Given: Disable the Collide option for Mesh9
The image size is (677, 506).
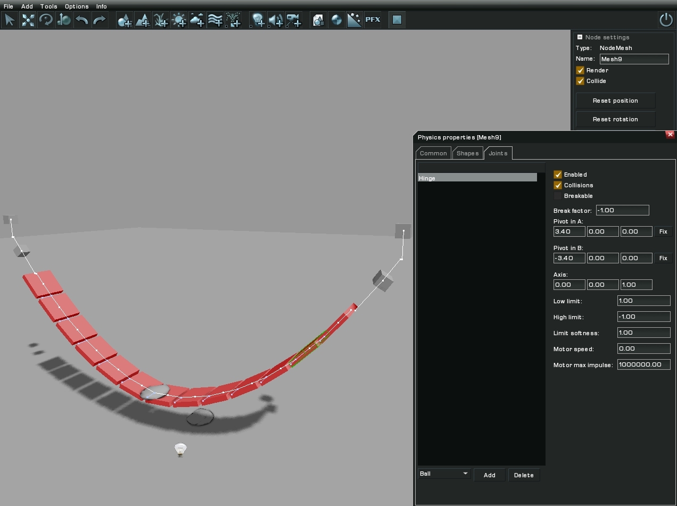Looking at the screenshot, I should coord(580,81).
